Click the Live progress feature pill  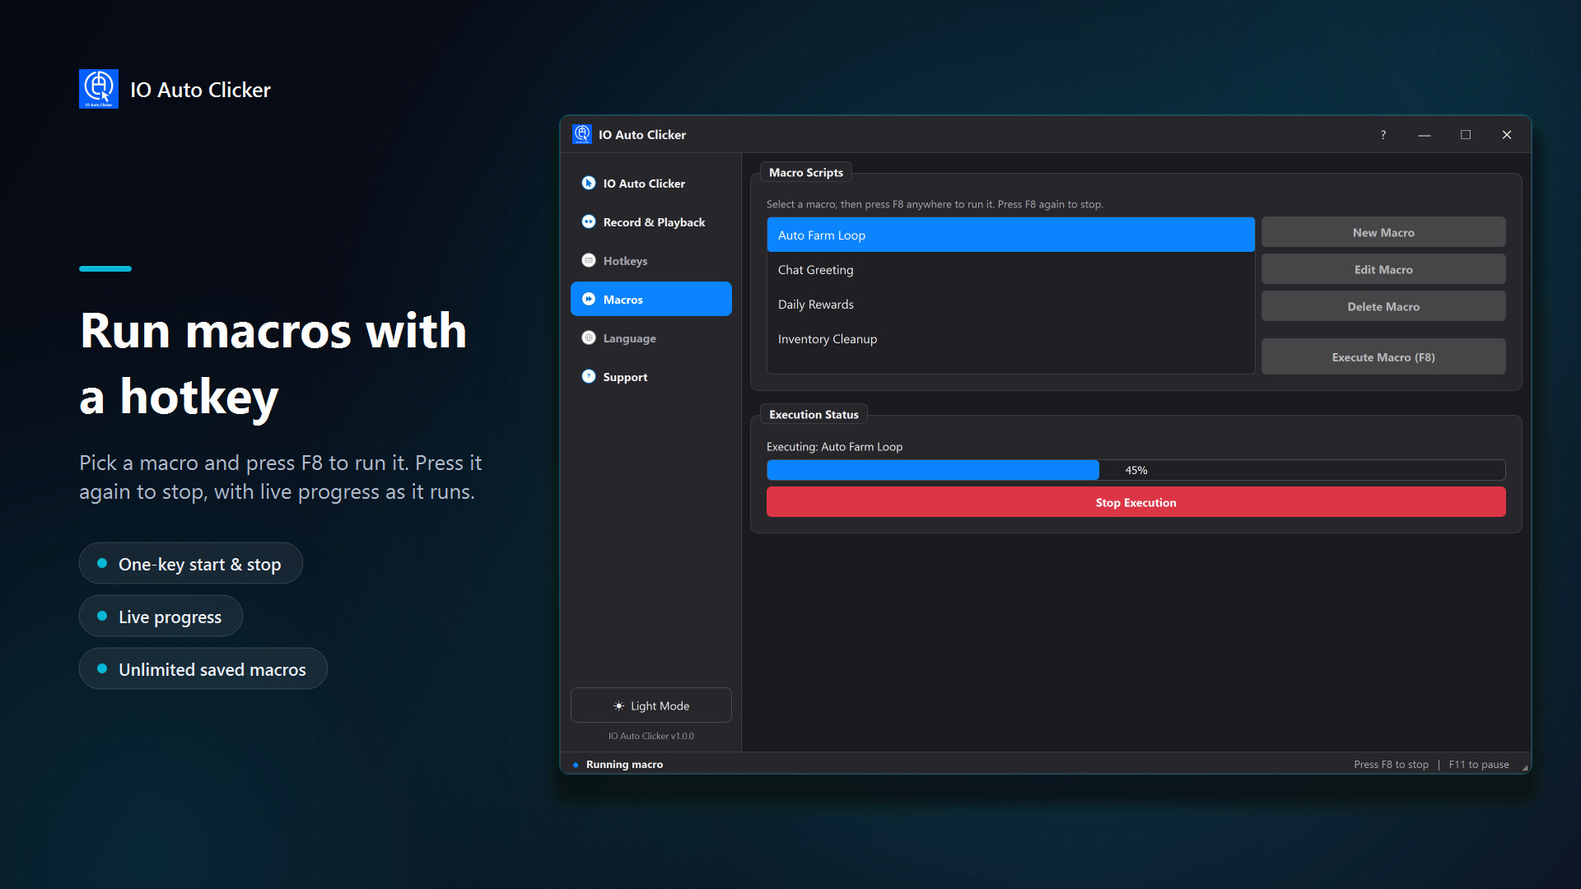(161, 616)
